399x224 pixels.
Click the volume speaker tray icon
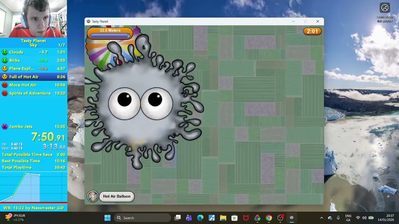click(x=364, y=218)
